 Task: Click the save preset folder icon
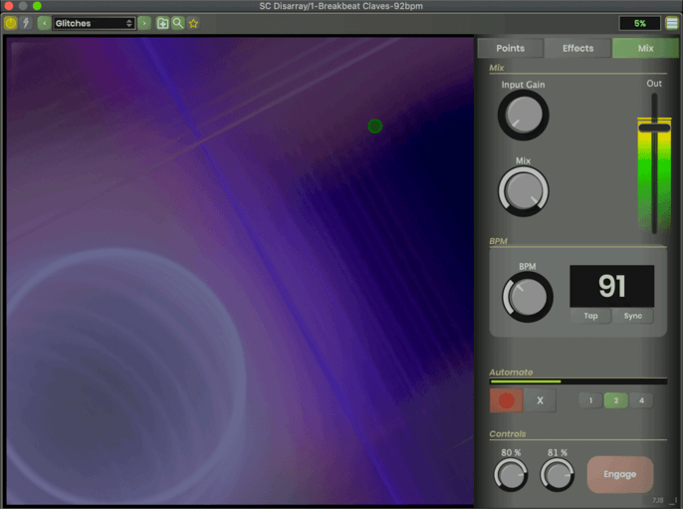pos(162,23)
